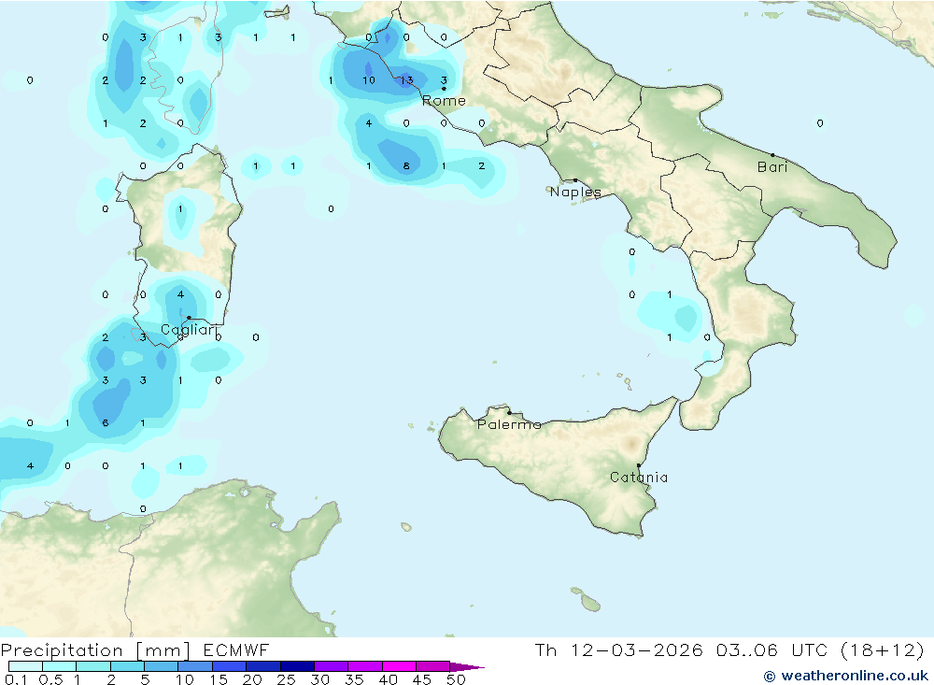Viewport: 934px width, 685px height.
Task: Click the 5–10 mm legend swatch
Action: (162, 666)
